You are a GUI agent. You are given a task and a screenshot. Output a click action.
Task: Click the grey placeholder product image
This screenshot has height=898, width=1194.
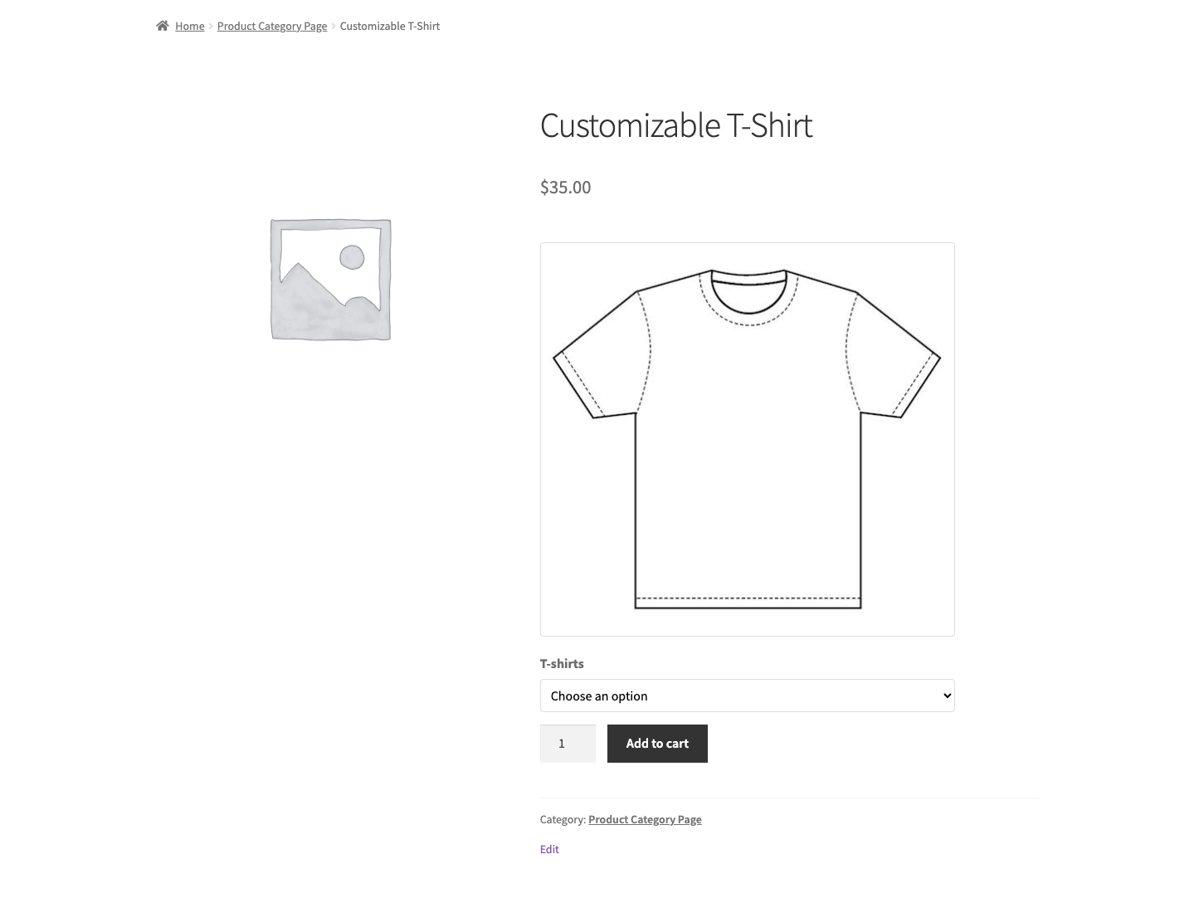pos(330,279)
